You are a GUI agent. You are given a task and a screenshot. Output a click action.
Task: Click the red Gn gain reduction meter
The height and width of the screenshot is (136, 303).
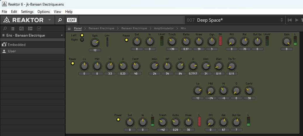(220, 41)
